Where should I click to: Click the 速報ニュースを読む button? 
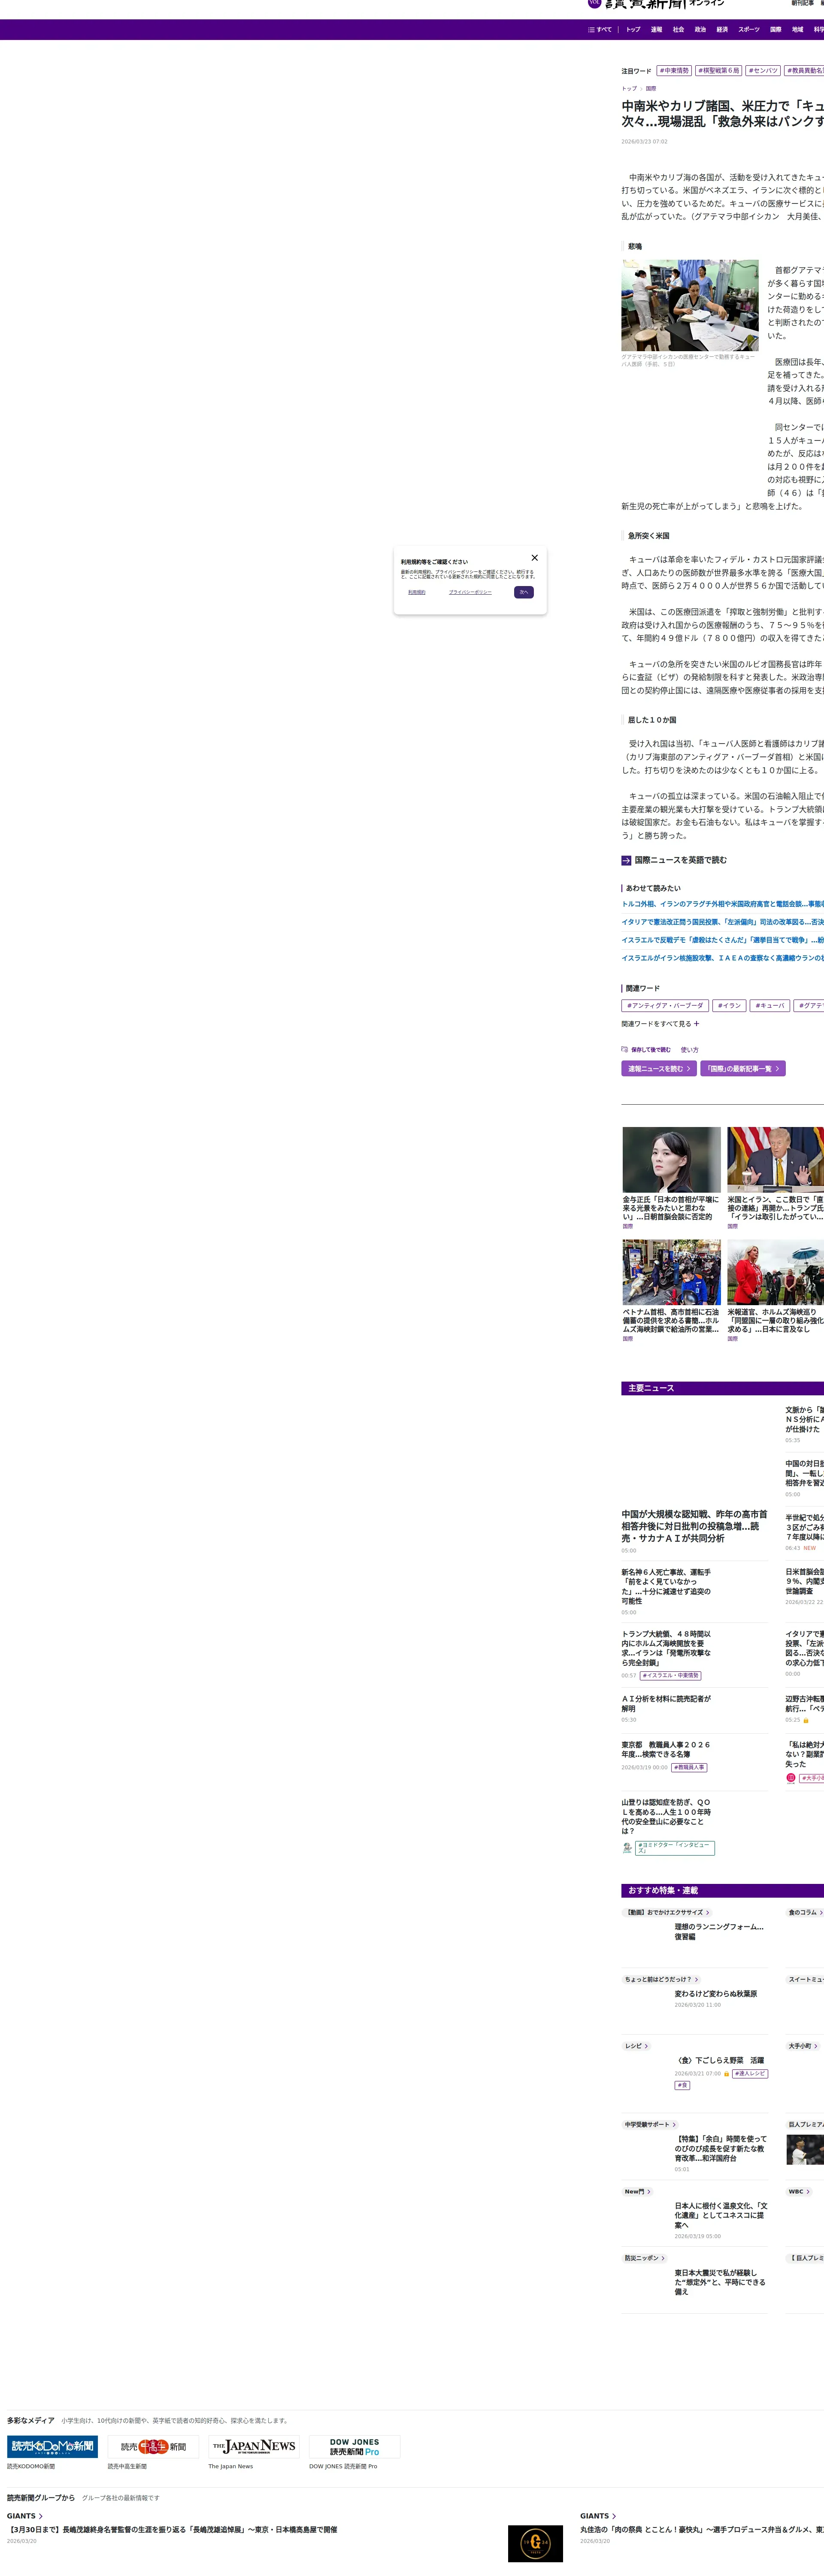point(659,1069)
